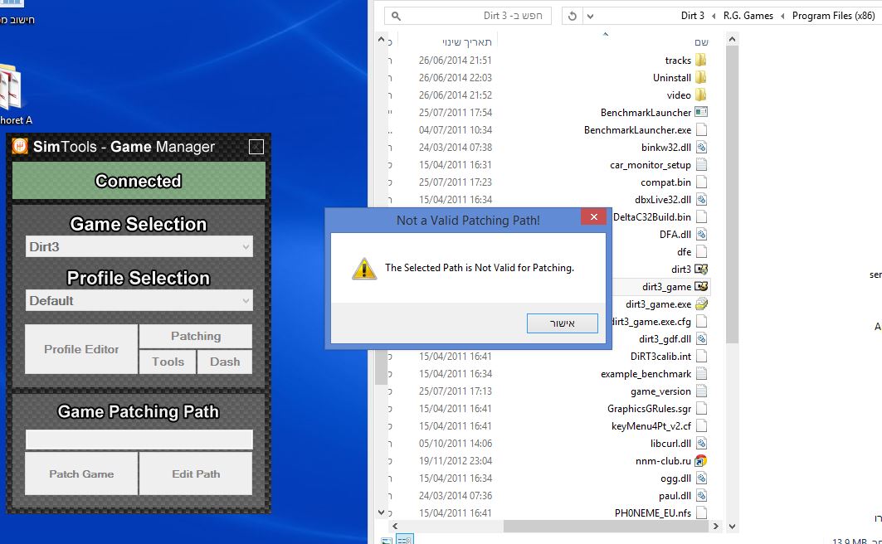Screen dimensions: 882x544
Task: Click the BenchmarkLauncher application icon
Action: point(701,112)
